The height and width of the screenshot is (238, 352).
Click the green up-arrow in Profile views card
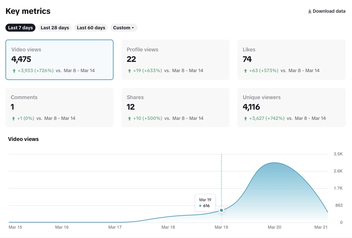coord(129,71)
